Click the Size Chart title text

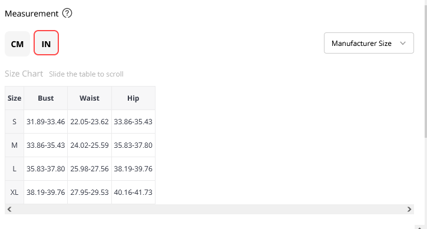pyautogui.click(x=24, y=74)
